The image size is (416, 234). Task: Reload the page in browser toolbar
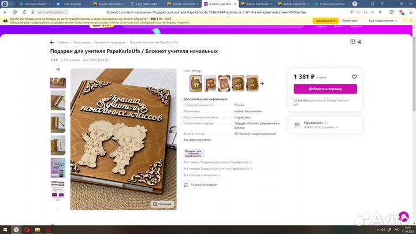24,12
